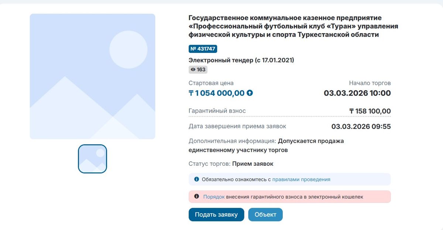Click the guarantee fee ₸ 158 100,00

370,111
